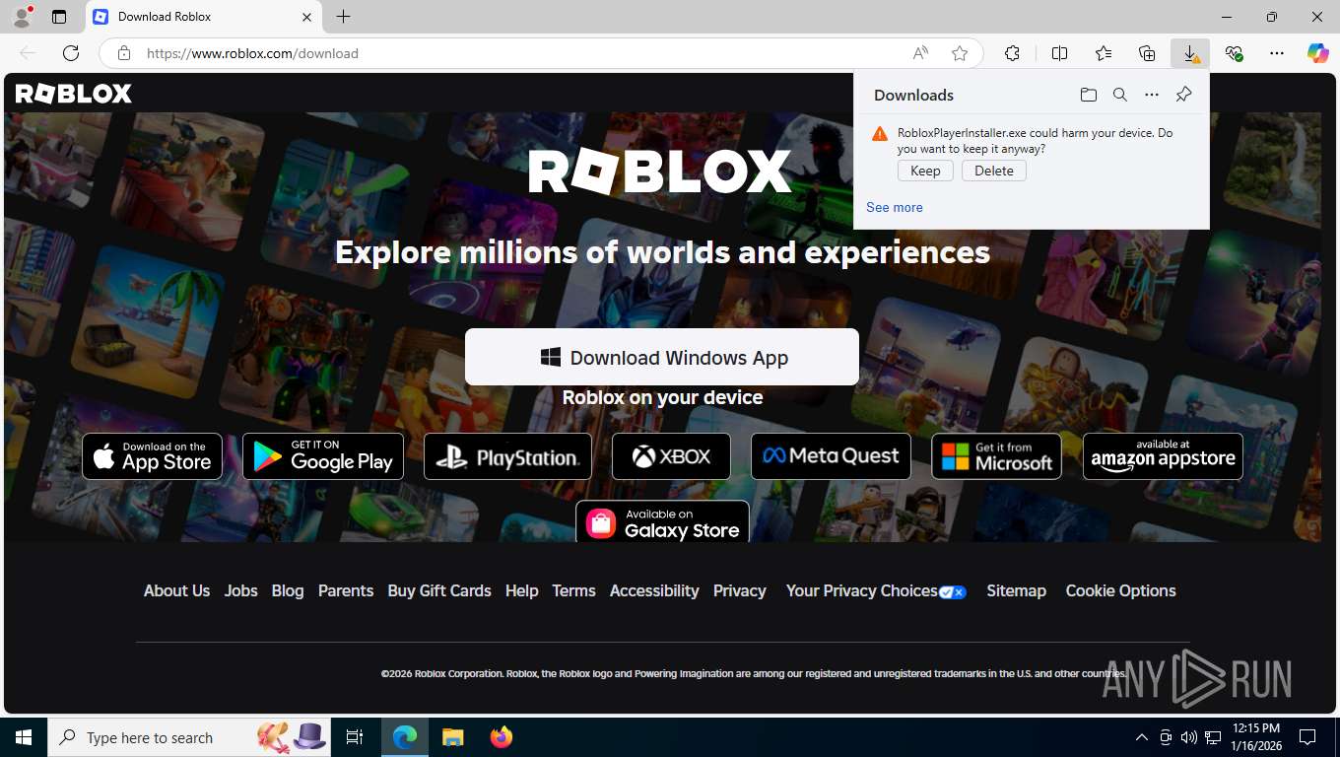Open the Windows Start menu
Image resolution: width=1340 pixels, height=757 pixels.
click(23, 737)
